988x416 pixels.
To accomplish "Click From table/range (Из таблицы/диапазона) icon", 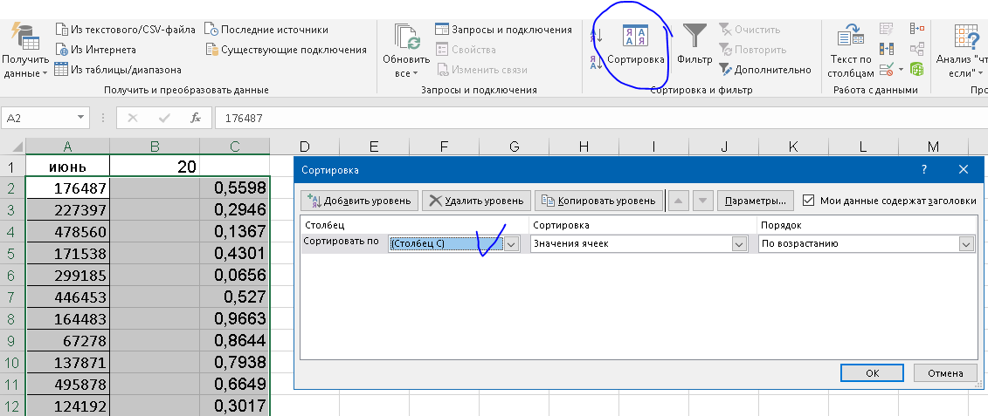I will coord(61,70).
